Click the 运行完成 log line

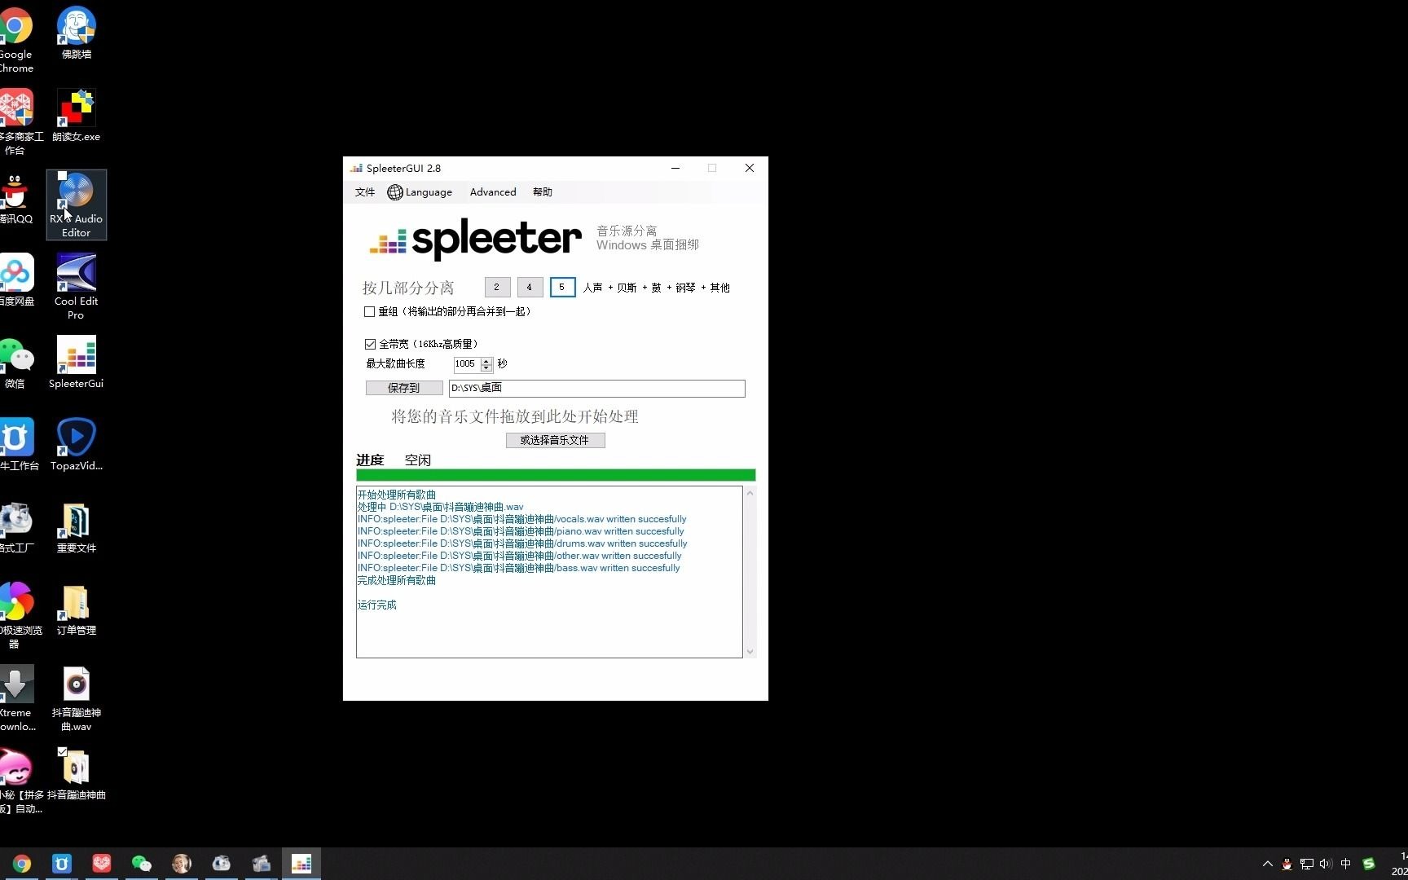click(376, 605)
